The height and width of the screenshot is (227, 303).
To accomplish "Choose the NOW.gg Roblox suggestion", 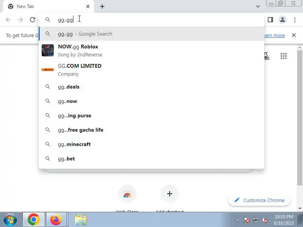I will [x=152, y=50].
